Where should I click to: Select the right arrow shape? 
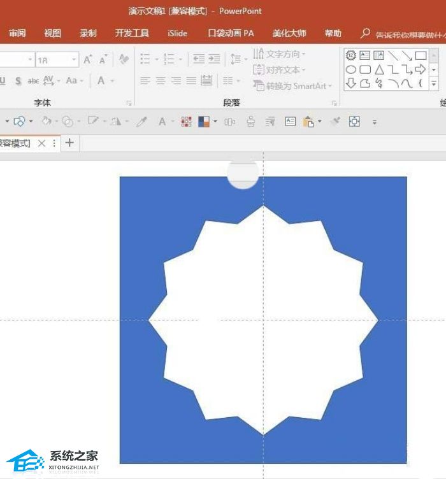pyautogui.click(x=421, y=69)
